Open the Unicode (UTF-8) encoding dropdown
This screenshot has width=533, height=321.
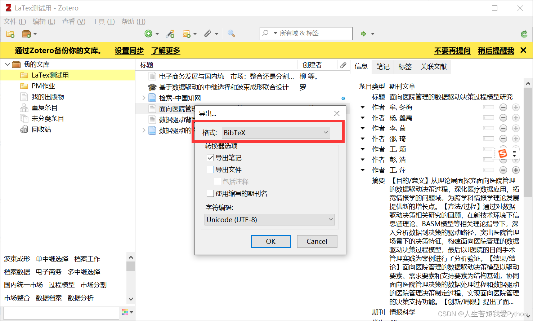point(269,219)
